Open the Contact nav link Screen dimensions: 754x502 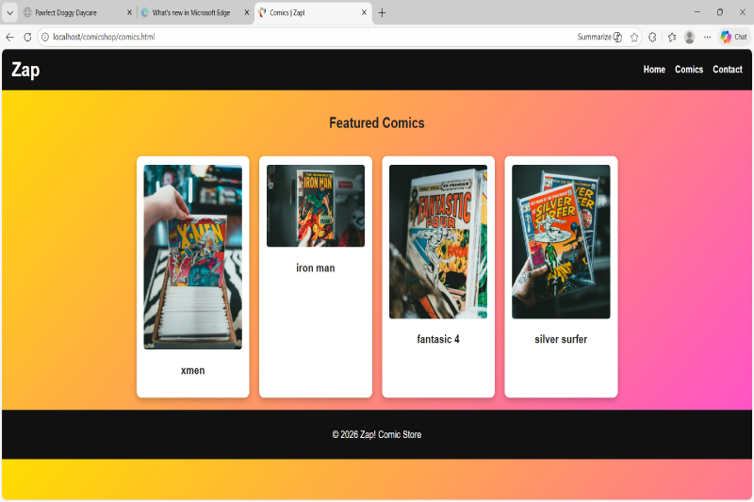point(727,70)
